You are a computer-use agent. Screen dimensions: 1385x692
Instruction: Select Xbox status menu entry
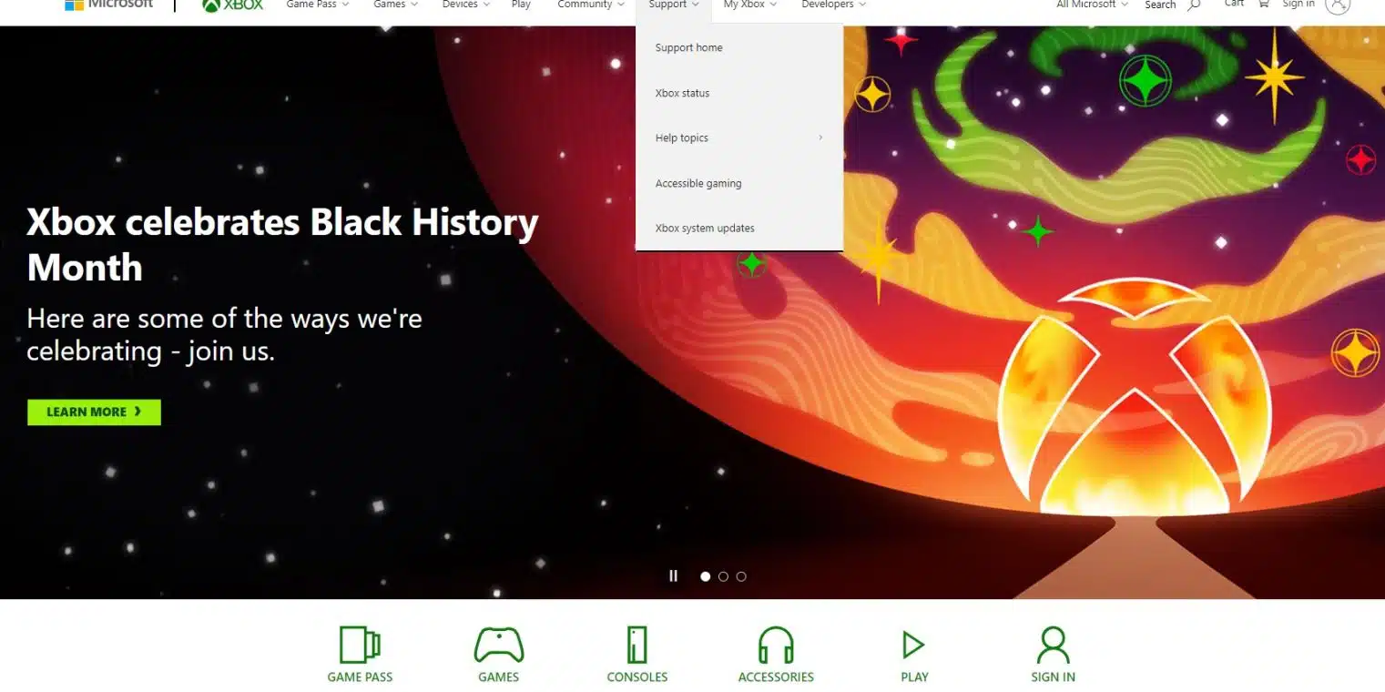point(682,93)
